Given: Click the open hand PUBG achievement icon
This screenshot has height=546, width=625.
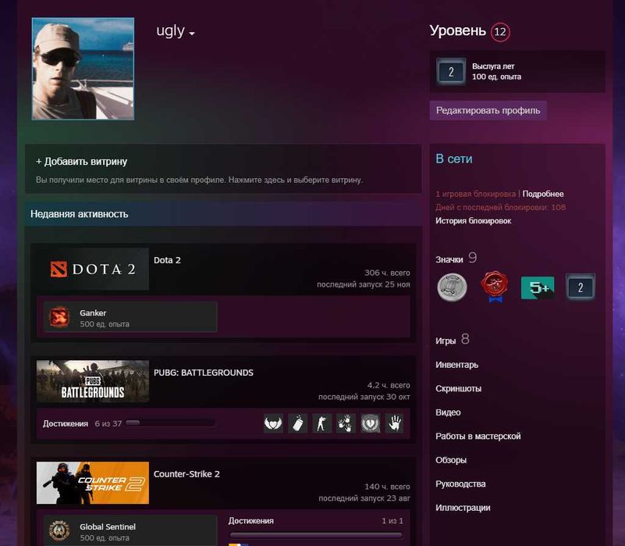Looking at the screenshot, I should [x=394, y=423].
